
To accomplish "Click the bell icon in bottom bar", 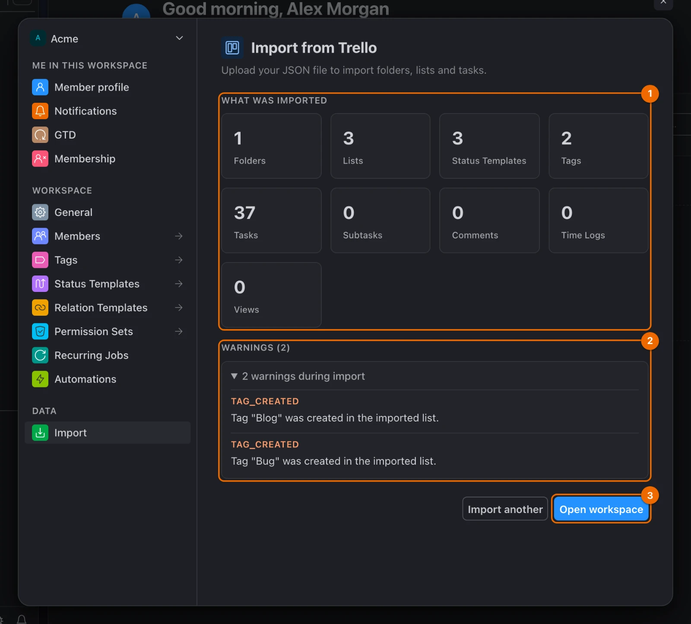I will [x=22, y=620].
